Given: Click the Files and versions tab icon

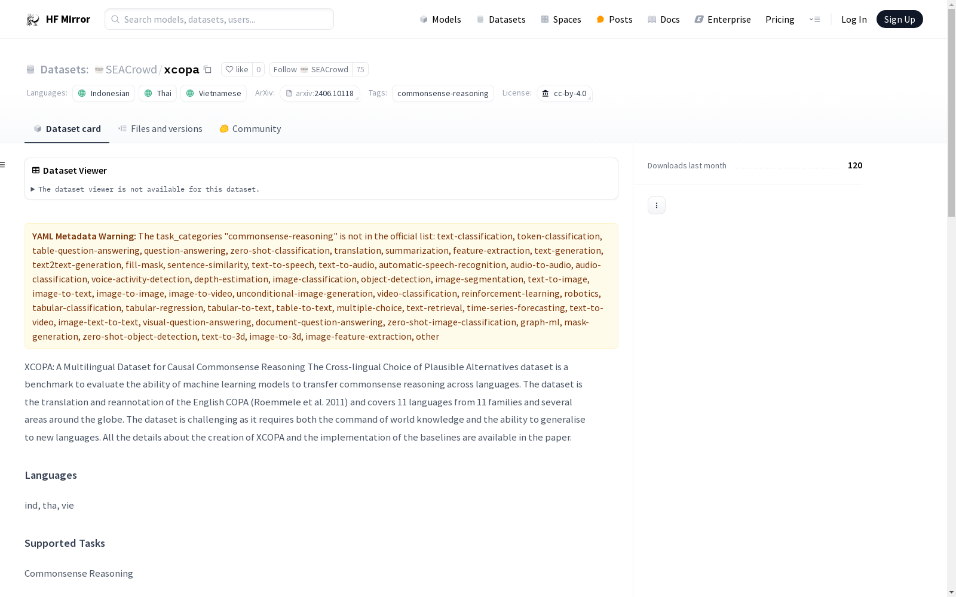Looking at the screenshot, I should [x=122, y=128].
